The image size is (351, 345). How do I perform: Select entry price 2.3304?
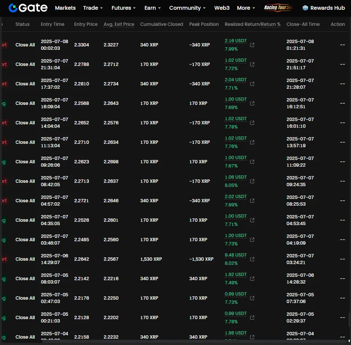click(x=82, y=45)
